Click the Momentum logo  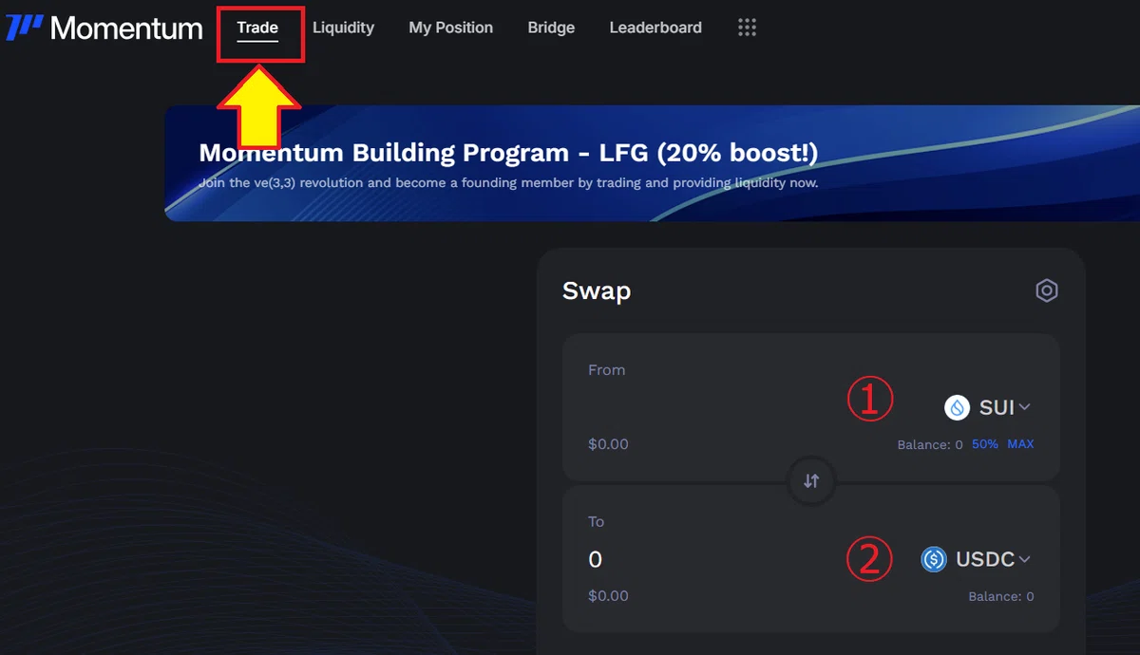pos(104,28)
